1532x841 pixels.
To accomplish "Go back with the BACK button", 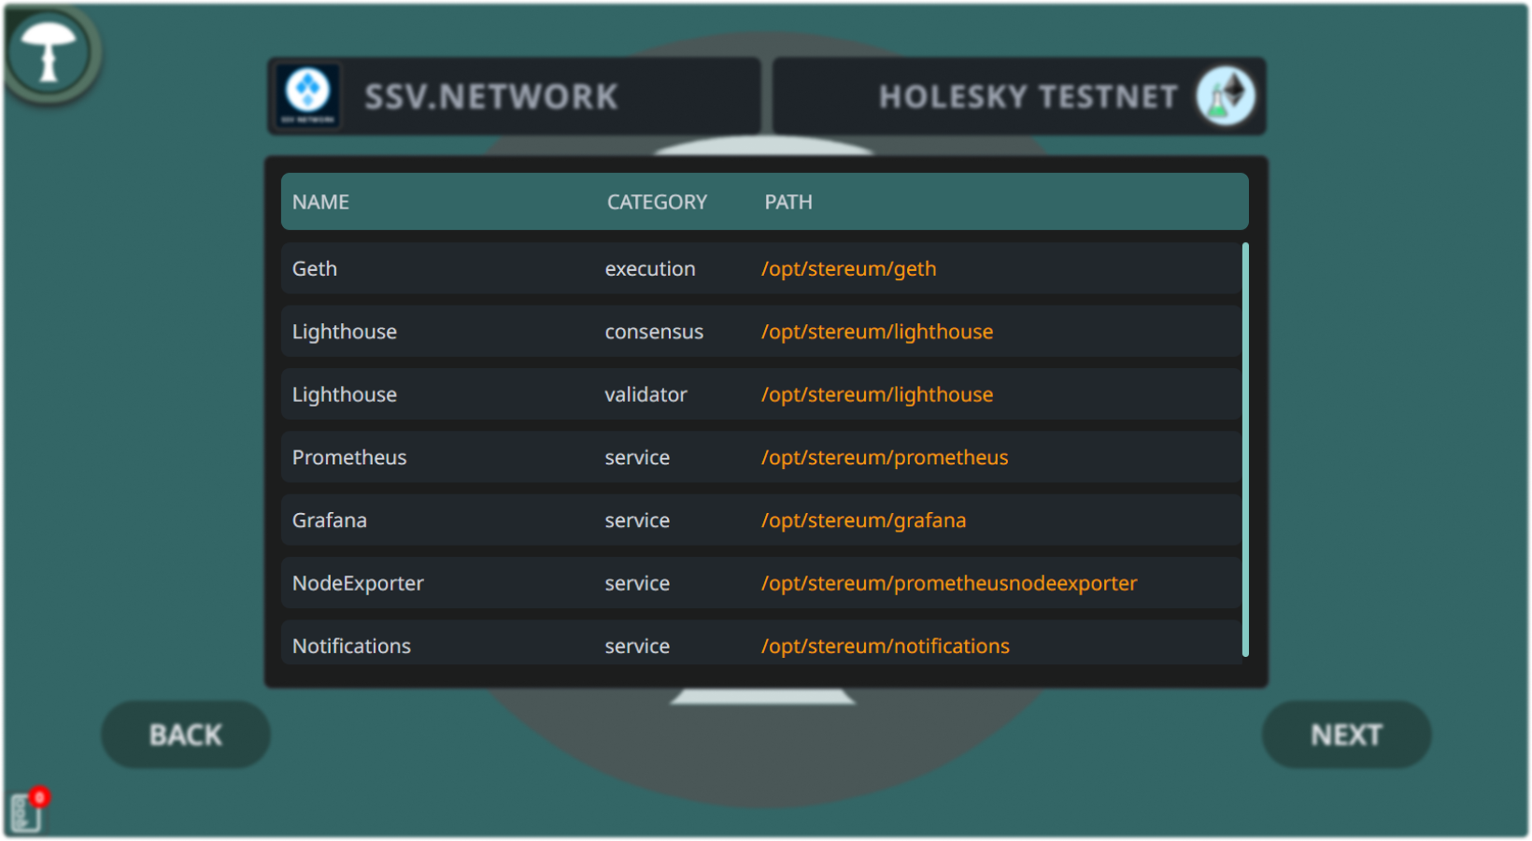I will pos(186,734).
